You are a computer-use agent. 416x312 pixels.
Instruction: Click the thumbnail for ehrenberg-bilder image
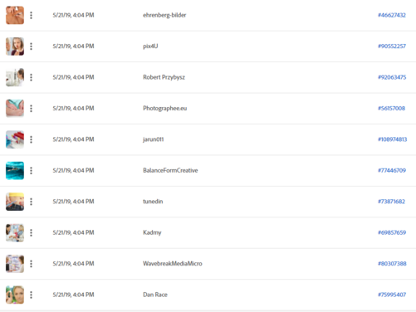pos(15,15)
